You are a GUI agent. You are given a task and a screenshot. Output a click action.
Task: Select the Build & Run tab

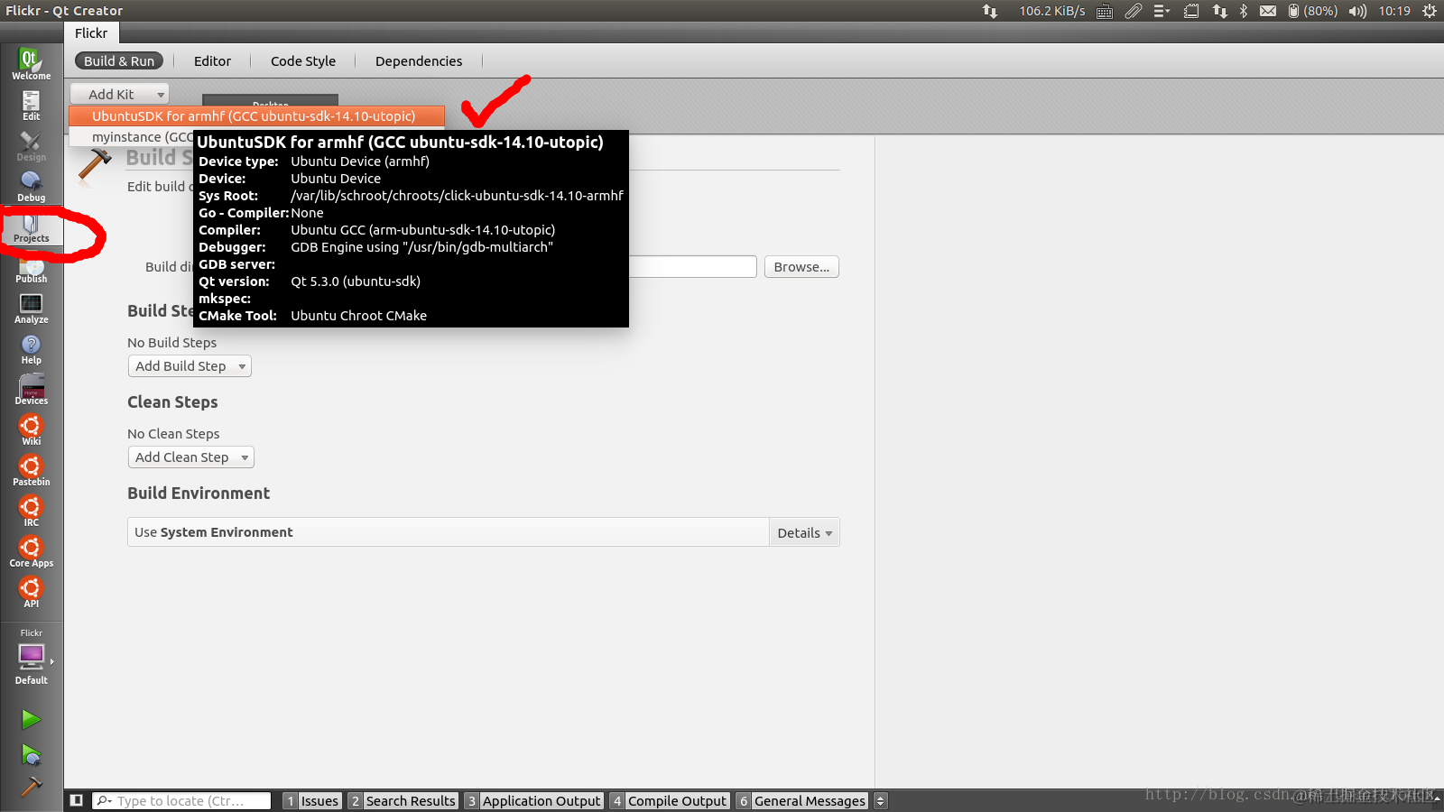coord(119,61)
